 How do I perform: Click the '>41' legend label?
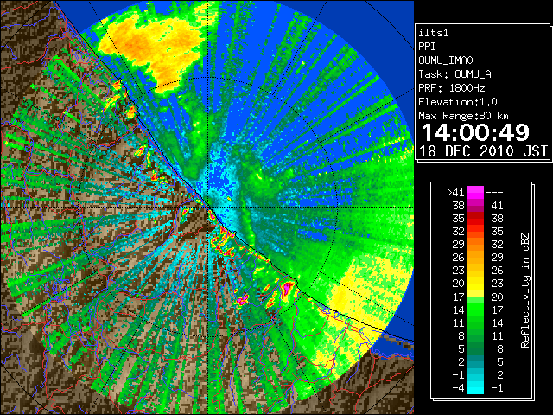(x=455, y=192)
